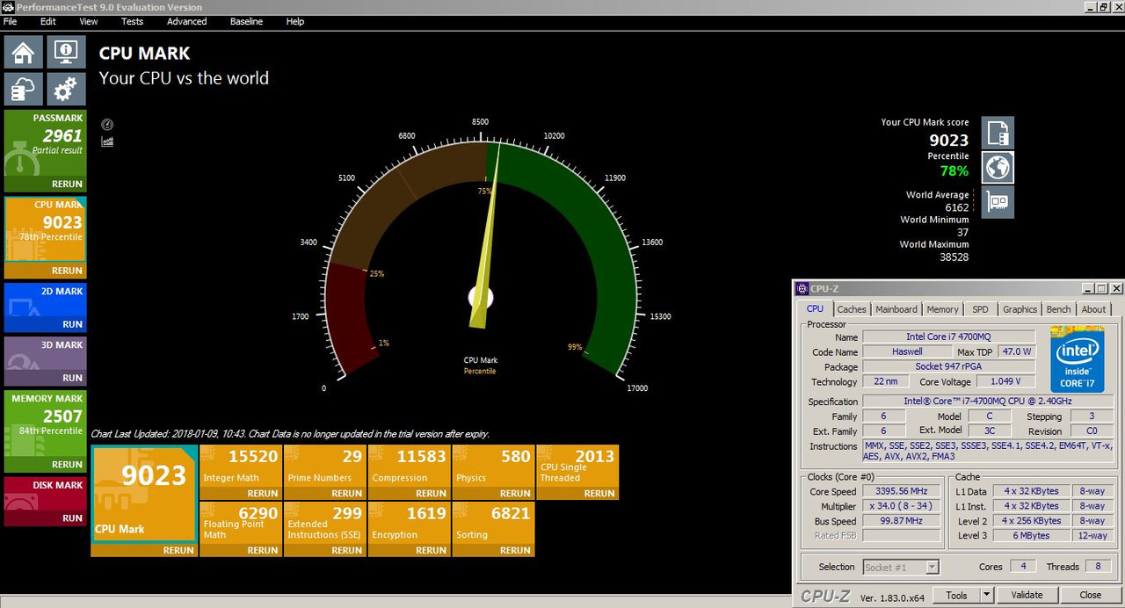Click the Intel Core i7 logo

[1078, 360]
